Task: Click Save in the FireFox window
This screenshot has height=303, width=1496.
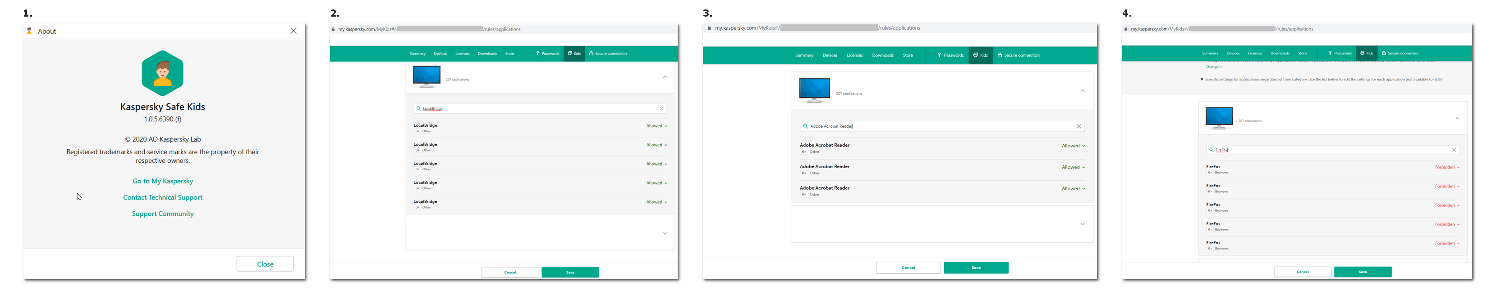Action: (1363, 272)
